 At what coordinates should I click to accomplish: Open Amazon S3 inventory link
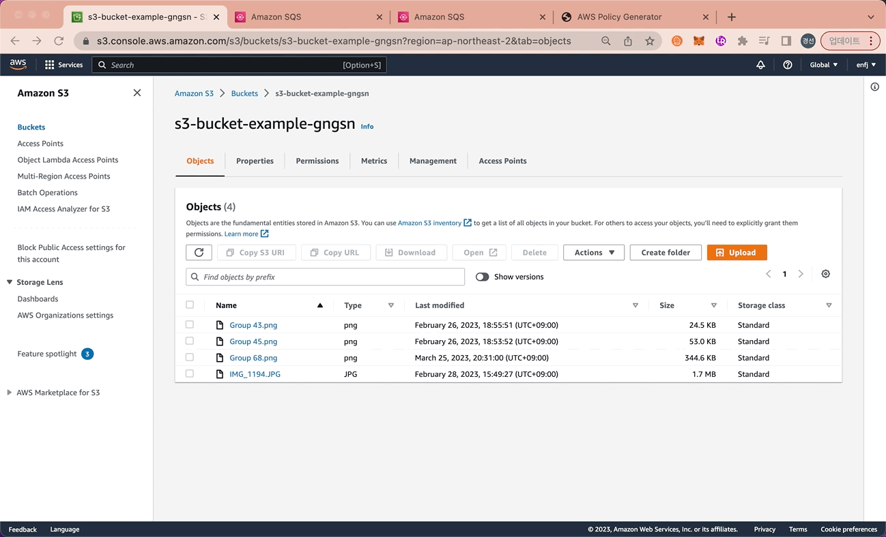click(x=434, y=223)
